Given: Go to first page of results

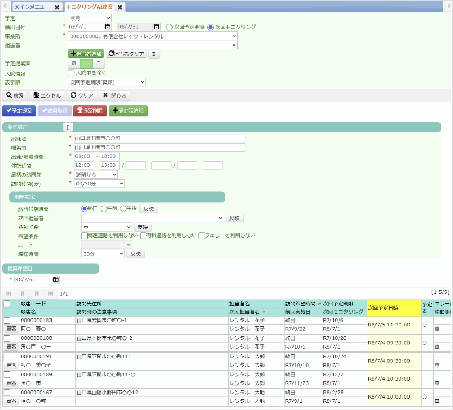Looking at the screenshot, I should pyautogui.click(x=9, y=293).
